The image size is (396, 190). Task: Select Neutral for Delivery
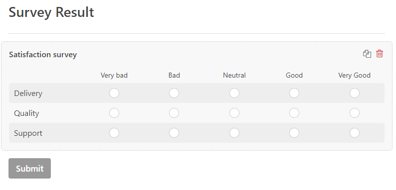pyautogui.click(x=234, y=93)
